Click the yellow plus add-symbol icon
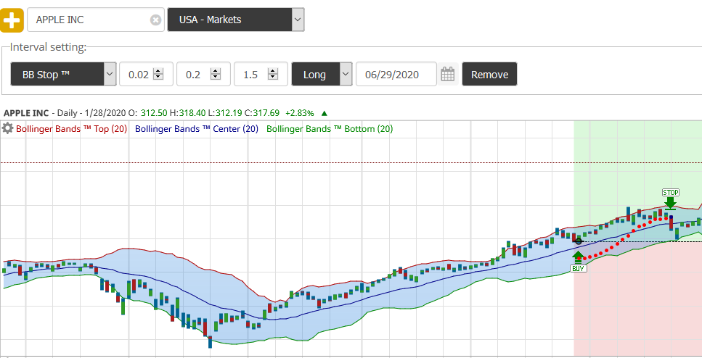Image resolution: width=702 pixels, height=358 pixels. (12, 20)
